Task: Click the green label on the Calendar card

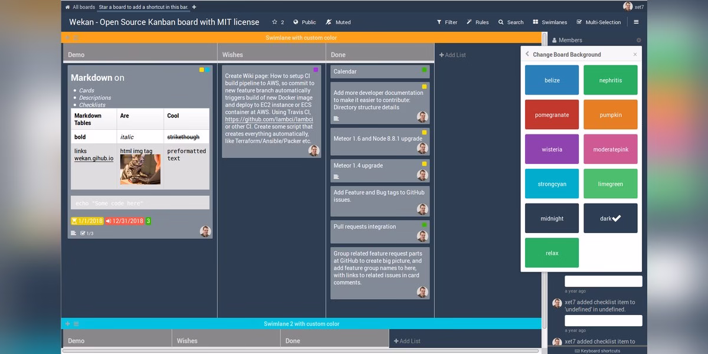Action: coord(424,70)
